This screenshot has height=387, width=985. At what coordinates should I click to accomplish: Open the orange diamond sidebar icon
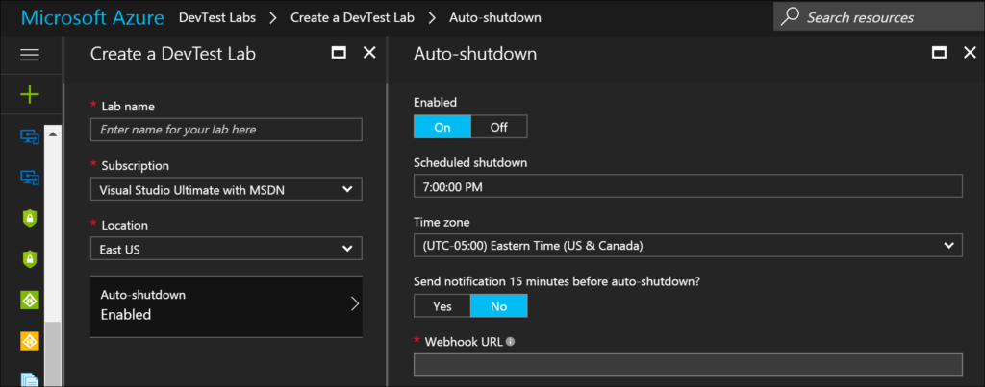point(30,341)
